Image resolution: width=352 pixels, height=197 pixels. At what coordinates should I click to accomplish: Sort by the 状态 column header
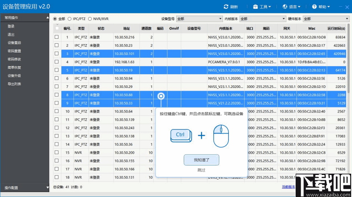[x=101, y=28]
